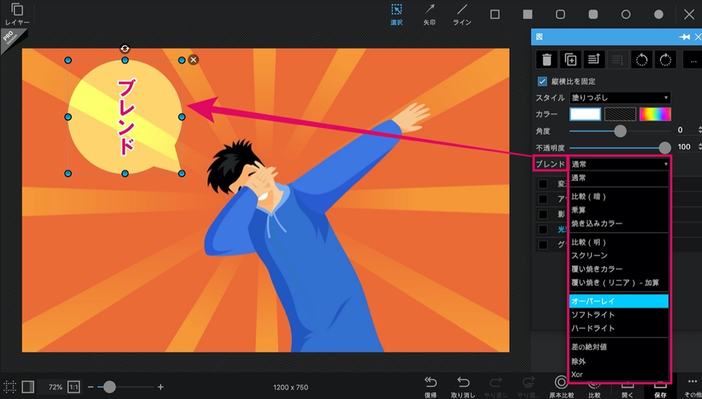
Task: Enable the checkbox in the 影 row
Action: 543,214
